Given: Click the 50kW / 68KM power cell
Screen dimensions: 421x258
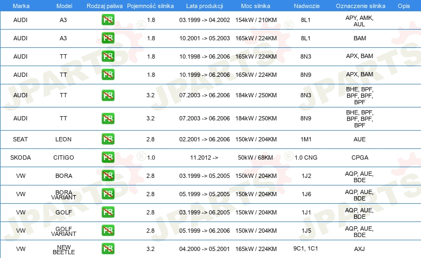Looking at the screenshot, I should (255, 157).
